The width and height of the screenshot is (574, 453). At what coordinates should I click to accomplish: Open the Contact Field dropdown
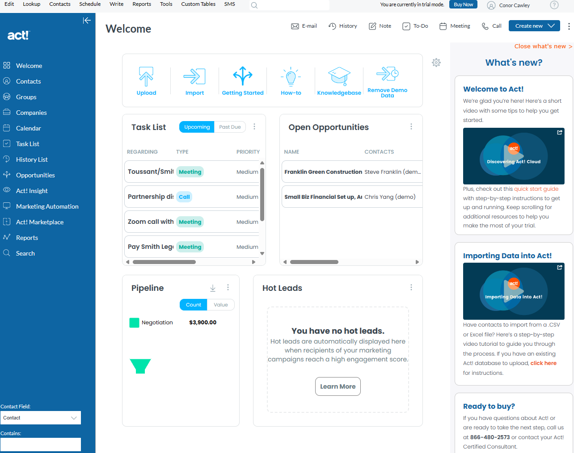41,418
